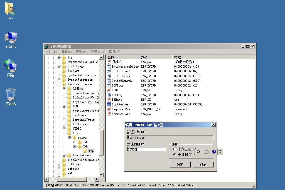Click the WinStations folder icon
285x190 pixels.
coord(69,155)
